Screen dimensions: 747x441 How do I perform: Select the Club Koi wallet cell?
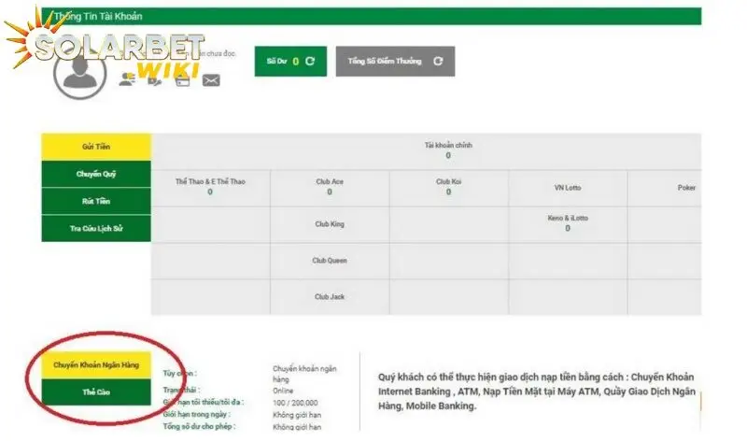point(449,188)
